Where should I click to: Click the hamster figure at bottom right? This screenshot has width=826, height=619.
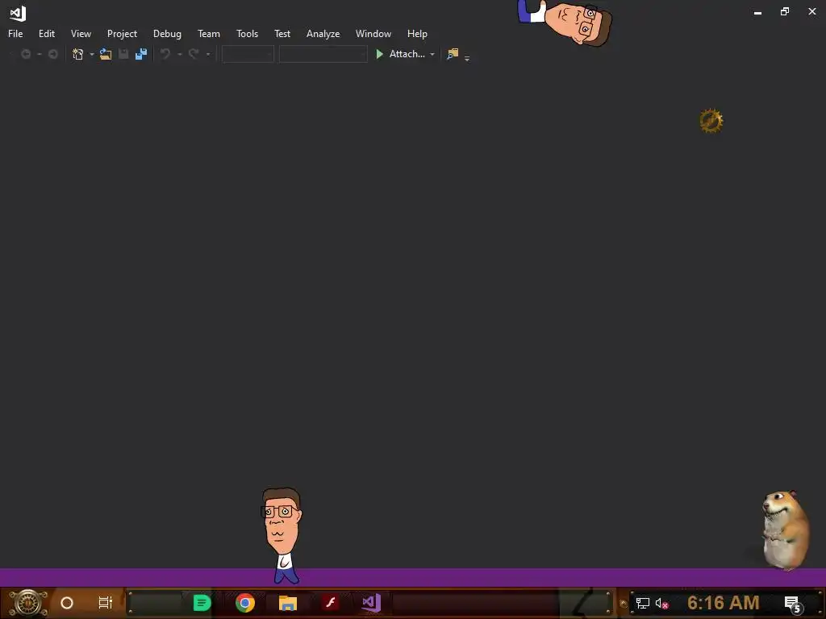(785, 530)
